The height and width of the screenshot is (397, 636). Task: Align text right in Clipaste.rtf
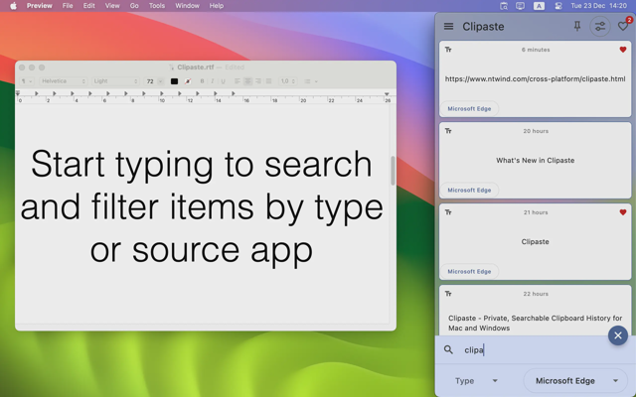258,81
